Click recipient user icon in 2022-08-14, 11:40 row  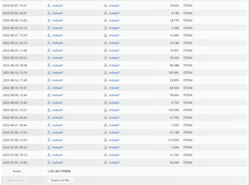(x=106, y=80)
